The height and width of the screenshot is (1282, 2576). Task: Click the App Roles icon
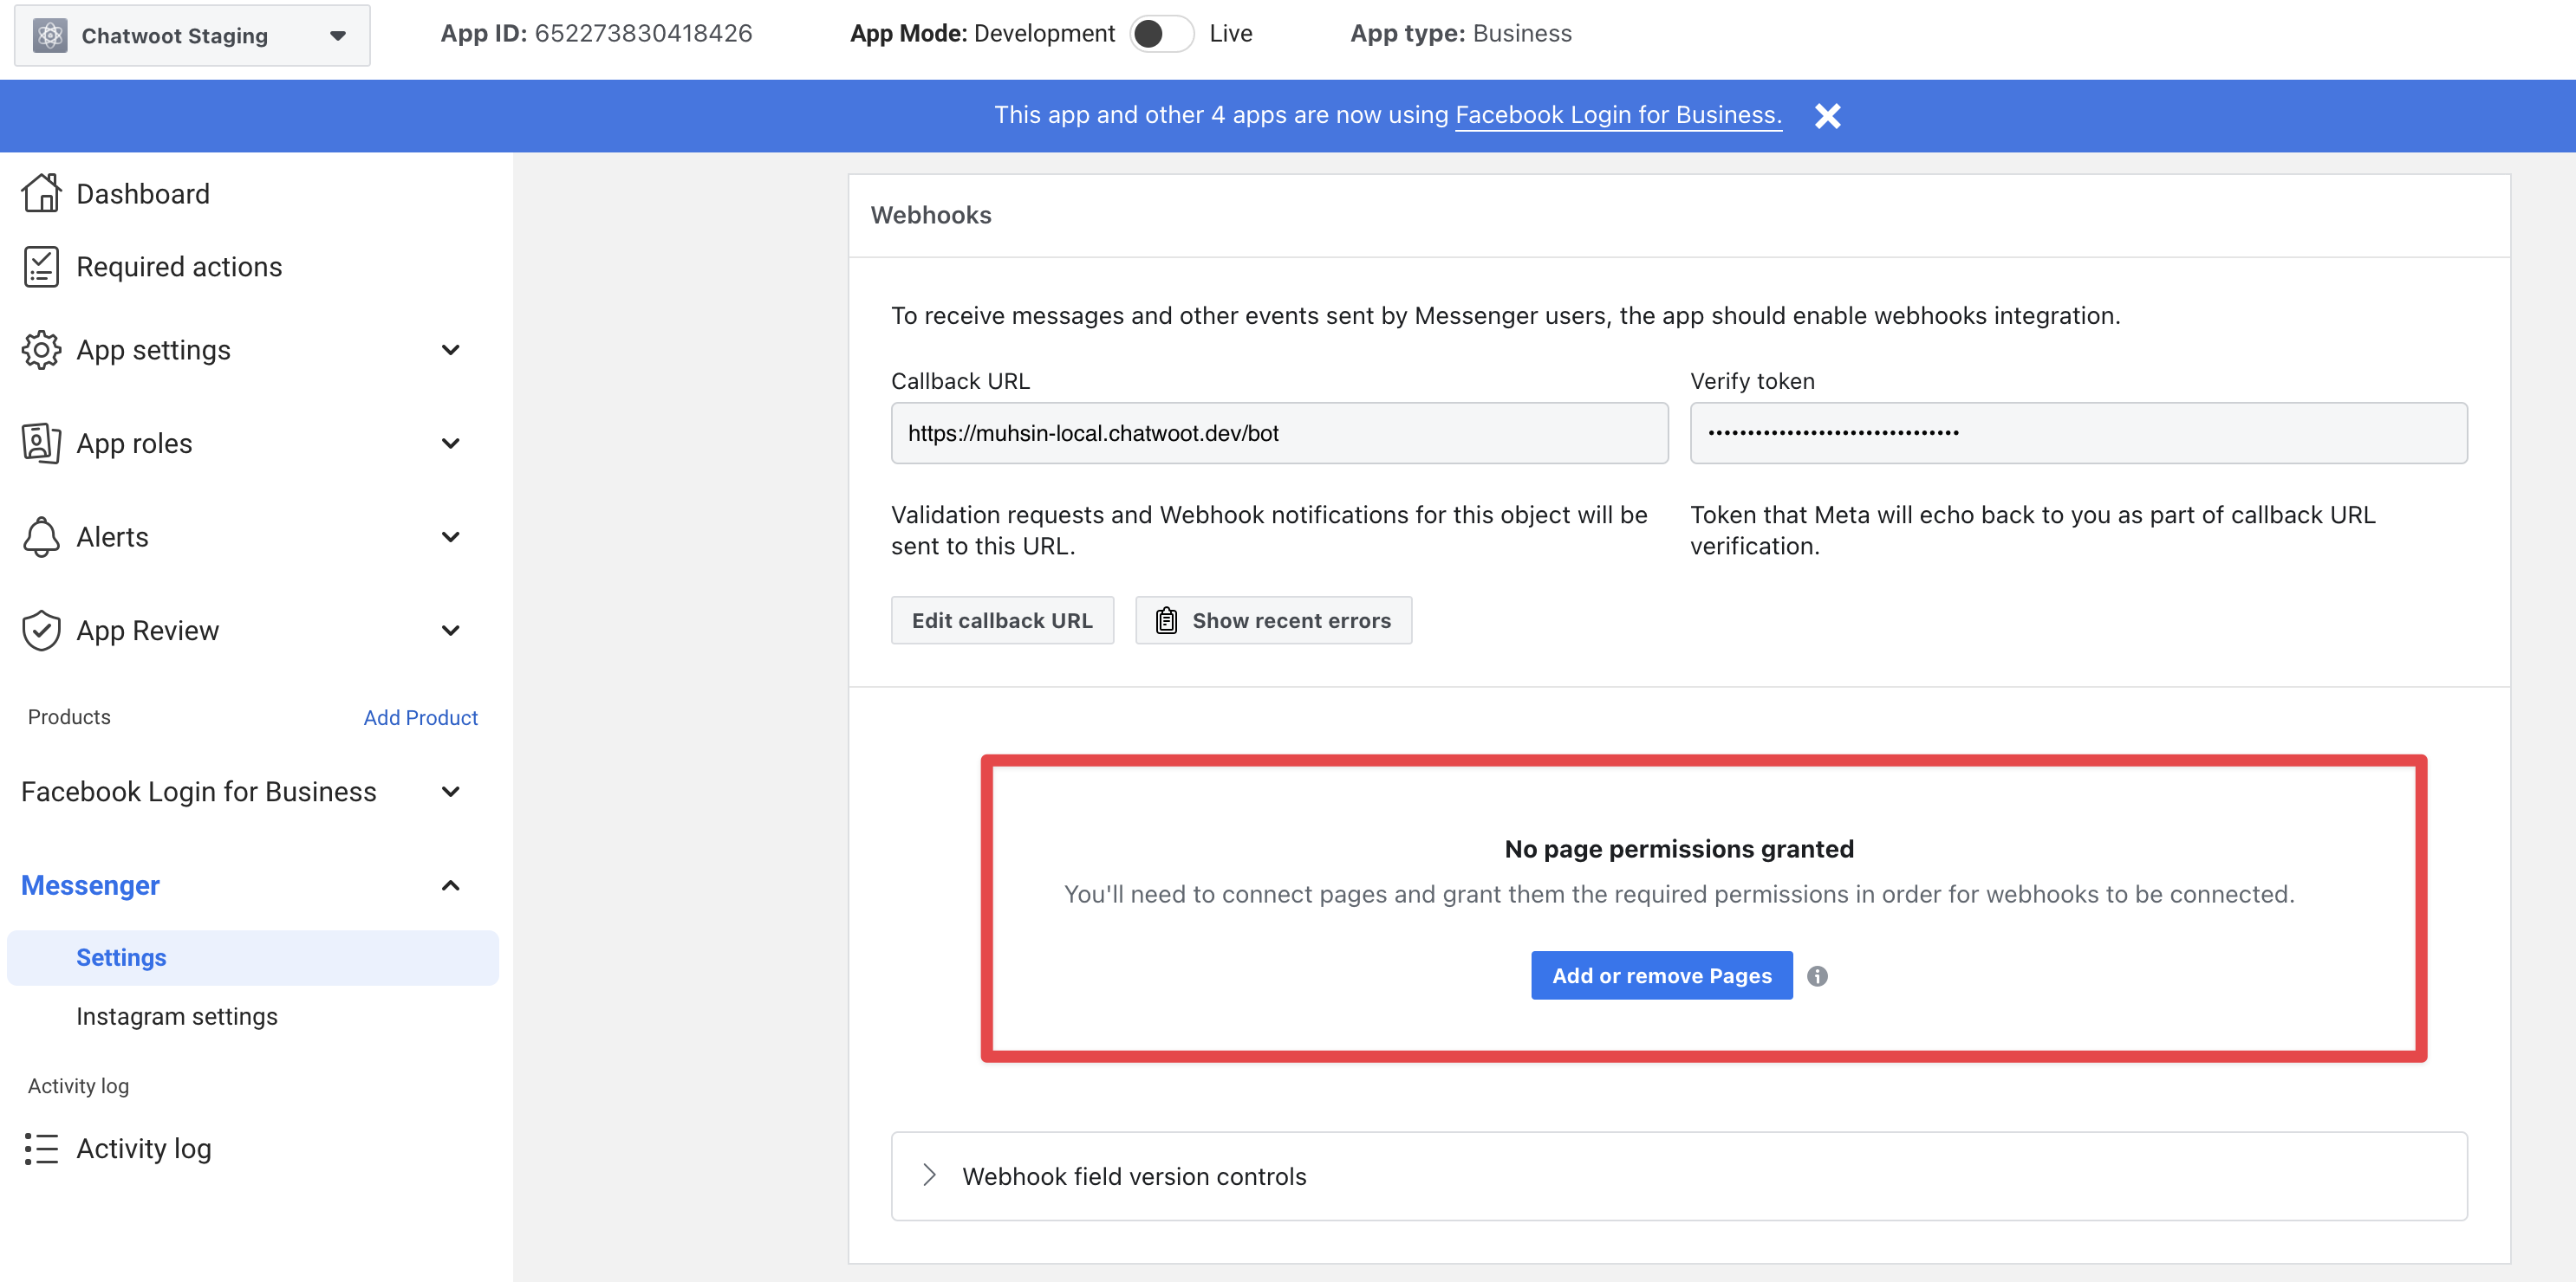39,442
